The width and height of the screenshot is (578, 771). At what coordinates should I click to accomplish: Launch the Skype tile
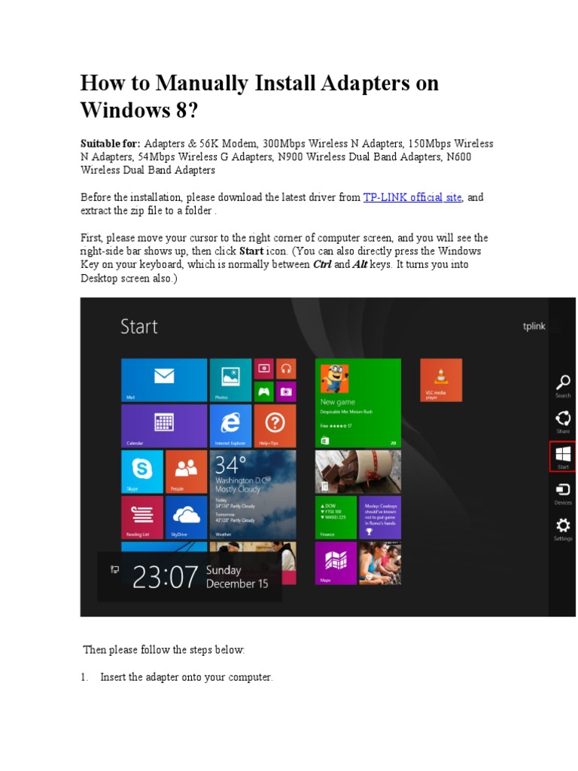pyautogui.click(x=142, y=471)
